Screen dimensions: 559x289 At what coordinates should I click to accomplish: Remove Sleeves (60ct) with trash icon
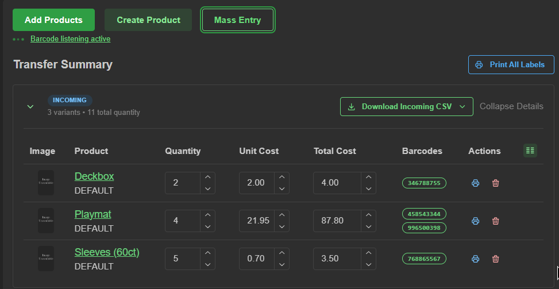[x=495, y=259]
